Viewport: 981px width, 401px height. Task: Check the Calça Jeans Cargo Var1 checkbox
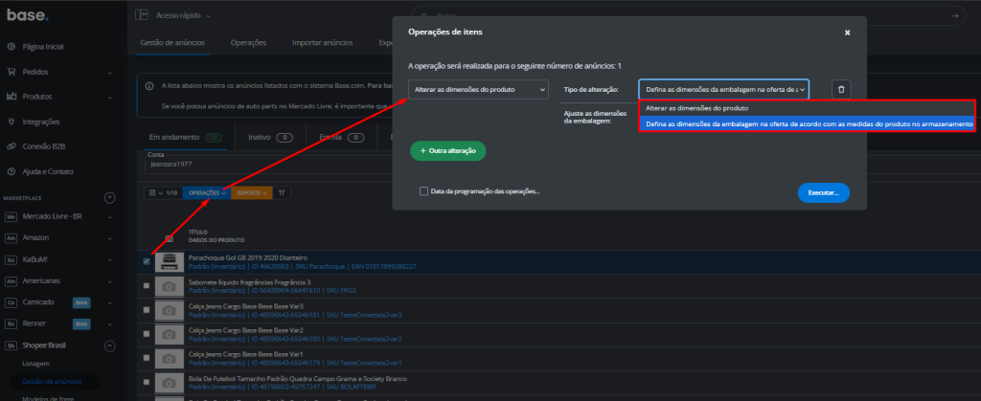click(x=147, y=358)
